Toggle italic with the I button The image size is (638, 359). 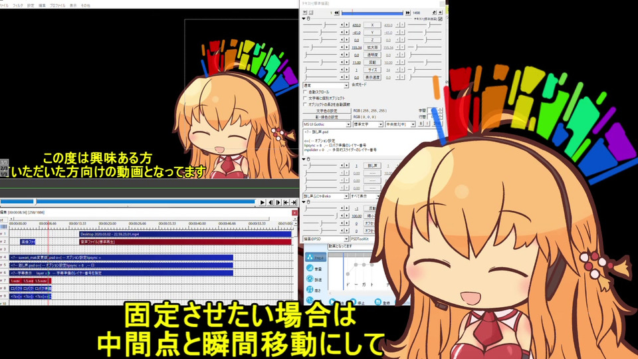click(427, 124)
